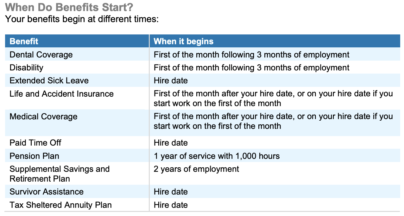Click "Supplemental Savings and Retirement Plan" text

pyautogui.click(x=60, y=174)
